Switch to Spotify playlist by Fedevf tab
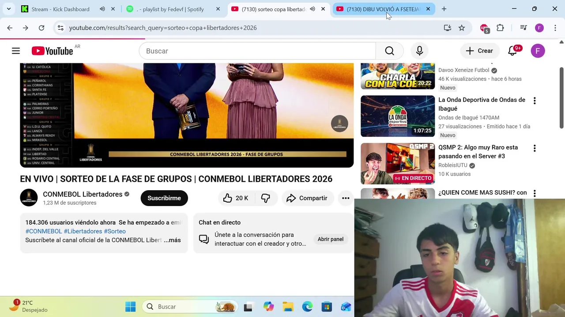Viewport: 565px width, 317px height. click(170, 9)
